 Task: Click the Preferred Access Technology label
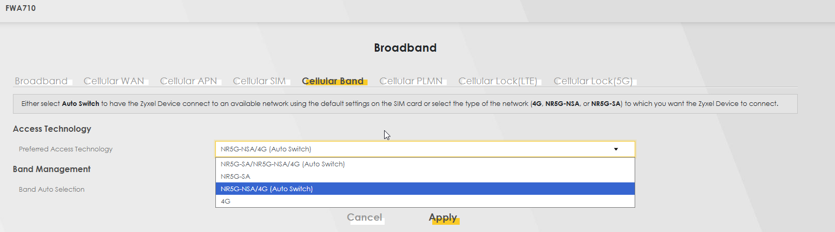pos(66,149)
